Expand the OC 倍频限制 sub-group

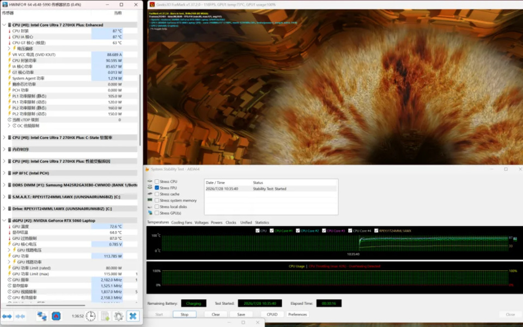point(9,126)
